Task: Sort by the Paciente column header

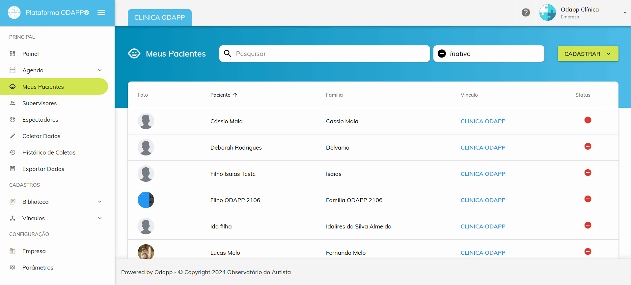Action: point(220,95)
